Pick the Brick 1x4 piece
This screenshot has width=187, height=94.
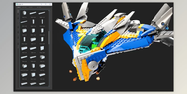24,48
